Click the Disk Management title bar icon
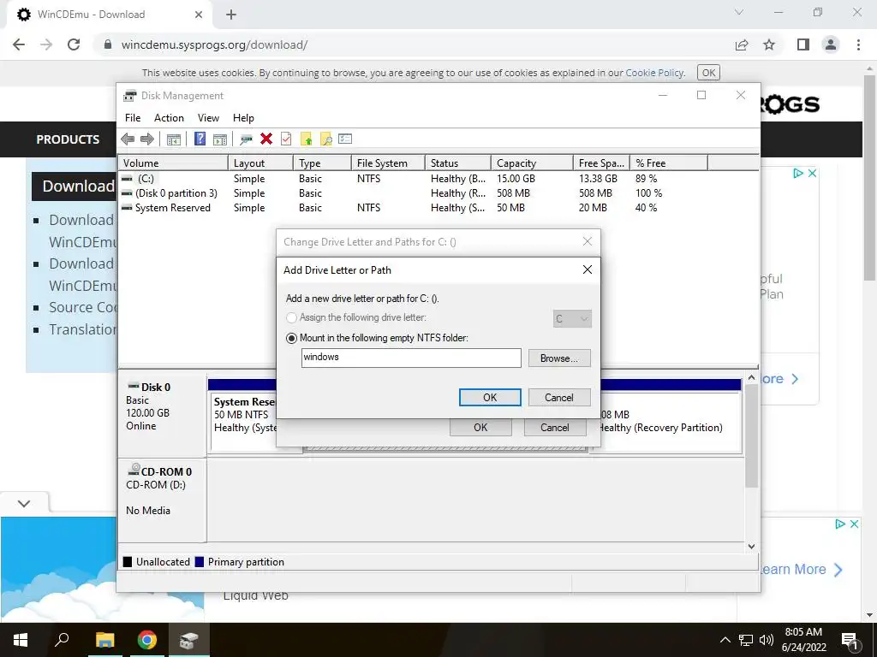This screenshot has width=877, height=657. pos(130,96)
